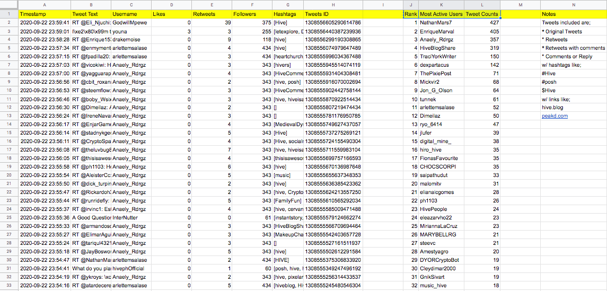Click the Tweet Counts header cell
Viewport: 607px width, 291px height.
(482, 14)
